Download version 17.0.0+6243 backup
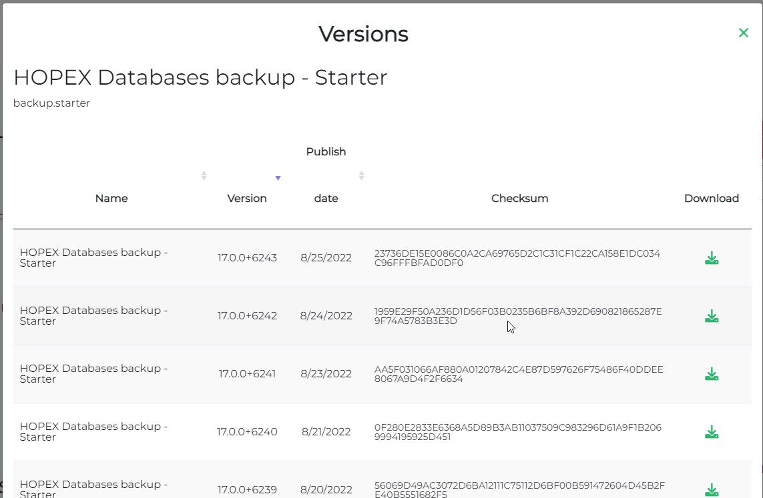763x498 pixels. (712, 258)
